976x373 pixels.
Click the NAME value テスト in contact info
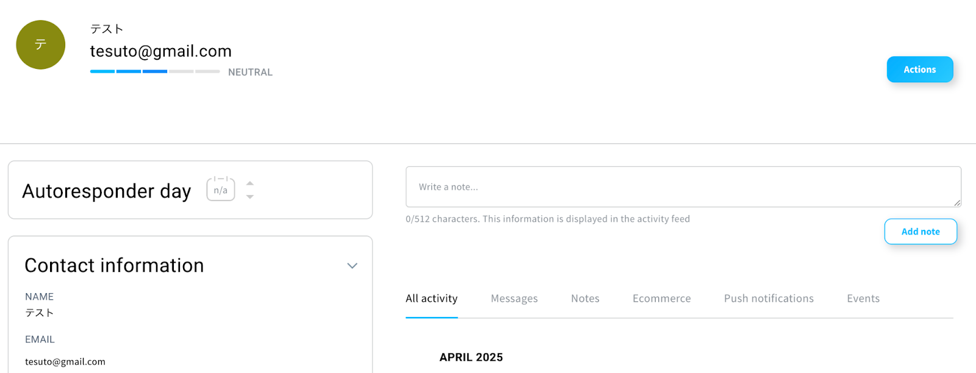click(40, 313)
